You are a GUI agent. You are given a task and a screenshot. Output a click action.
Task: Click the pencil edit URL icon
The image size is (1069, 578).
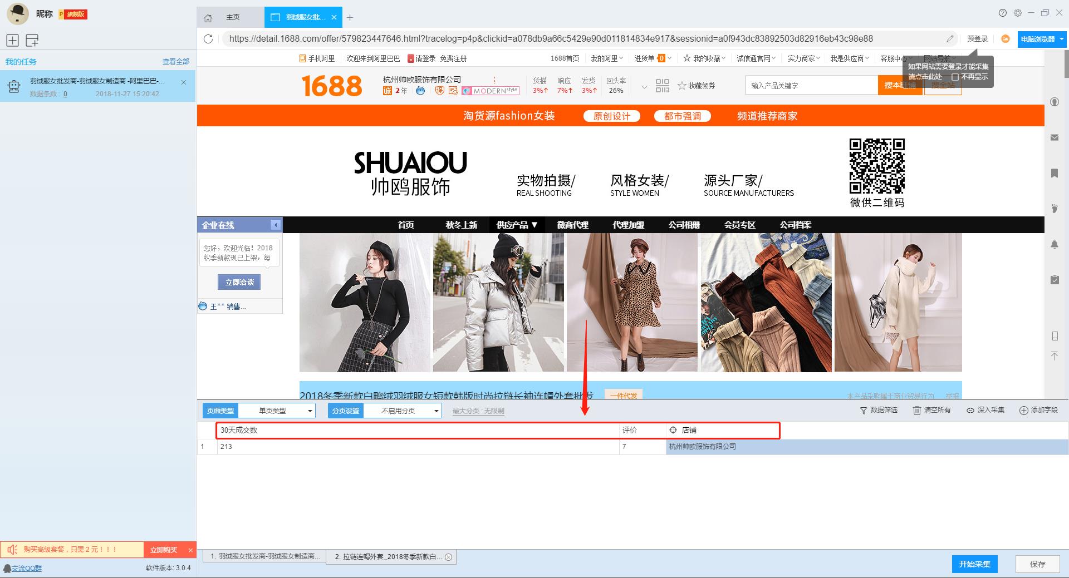(950, 38)
